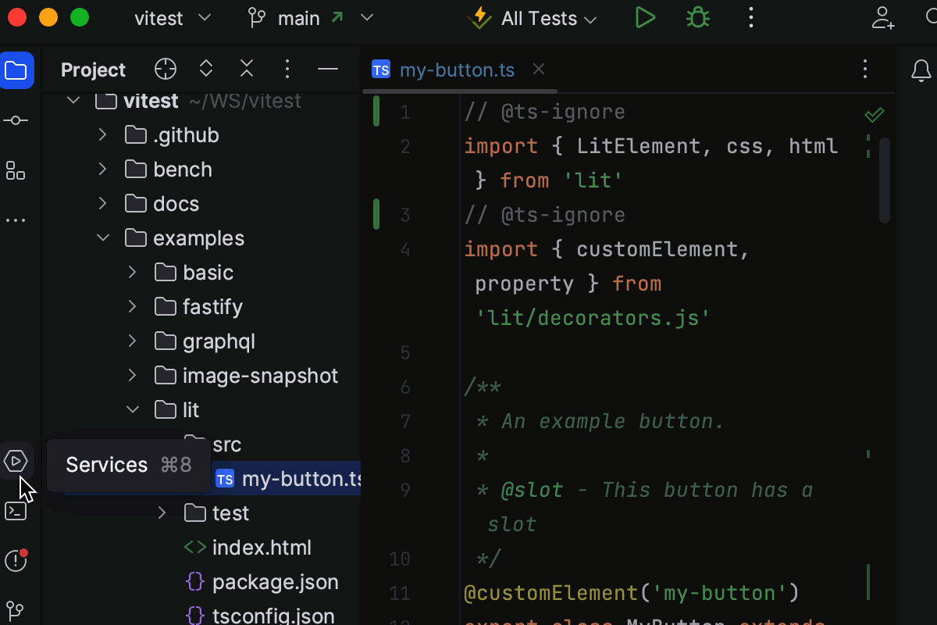The width and height of the screenshot is (937, 625).
Task: Open the Version Control tool window
Action: point(16,610)
